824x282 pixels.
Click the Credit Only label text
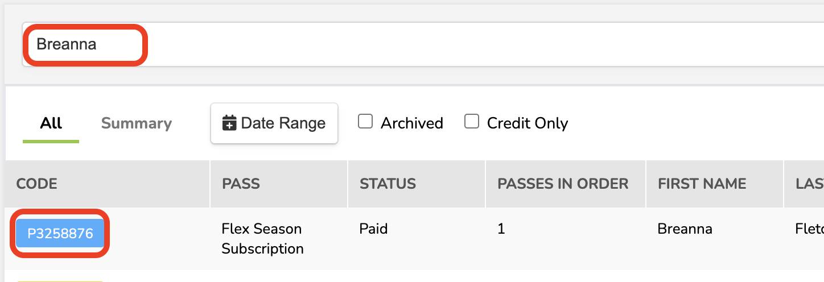point(527,123)
